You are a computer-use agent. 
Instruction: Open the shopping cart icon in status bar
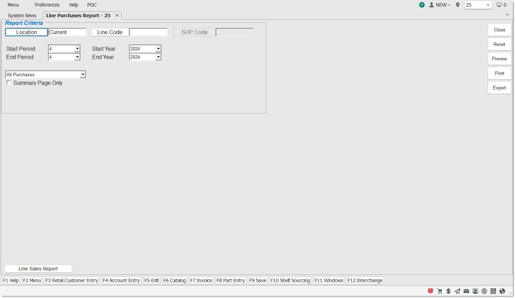click(x=439, y=291)
